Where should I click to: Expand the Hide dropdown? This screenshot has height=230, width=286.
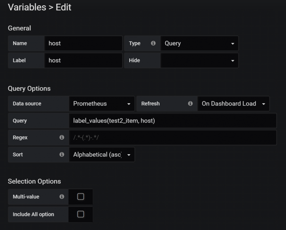[x=199, y=60]
